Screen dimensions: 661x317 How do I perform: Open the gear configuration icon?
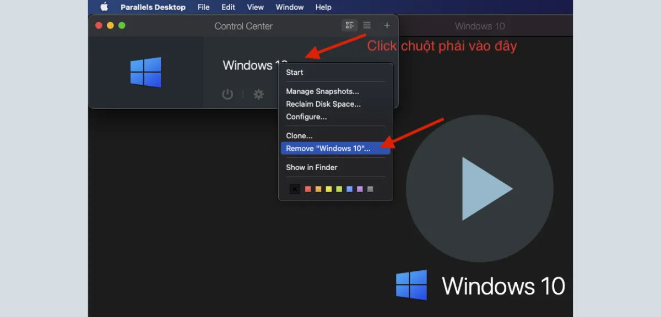pyautogui.click(x=258, y=94)
